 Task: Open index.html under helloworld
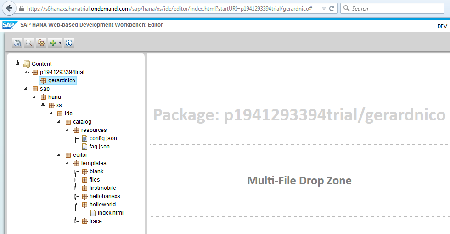click(x=110, y=213)
